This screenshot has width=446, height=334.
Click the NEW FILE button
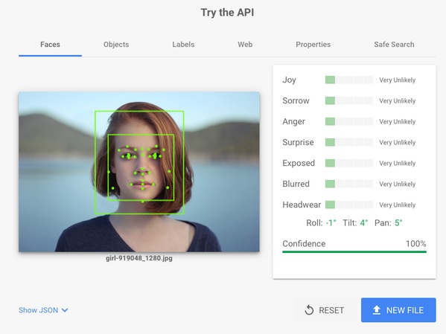[x=398, y=310]
